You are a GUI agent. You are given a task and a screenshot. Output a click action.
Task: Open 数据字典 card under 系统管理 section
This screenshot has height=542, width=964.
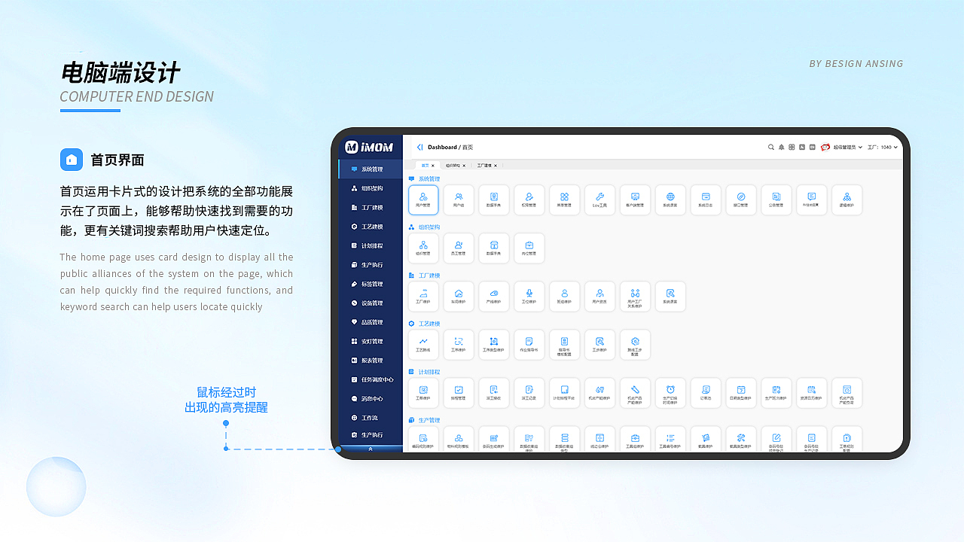point(494,200)
